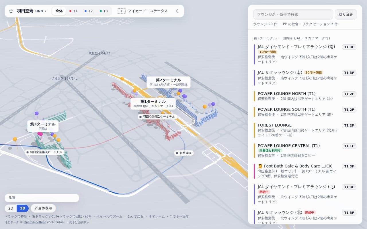Select the 第2ターミナル map label card
This screenshot has height=229, width=367.
pos(169,82)
